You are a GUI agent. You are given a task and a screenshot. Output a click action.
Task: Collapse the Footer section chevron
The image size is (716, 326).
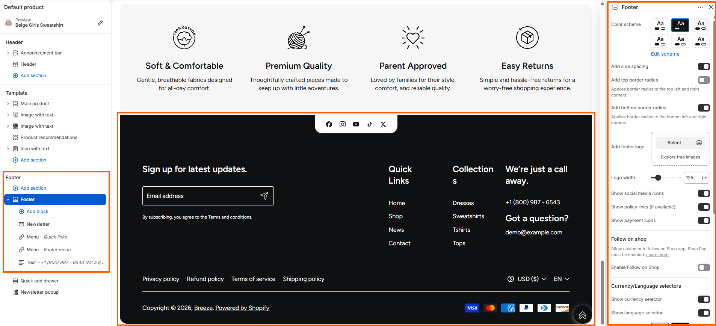tap(8, 199)
